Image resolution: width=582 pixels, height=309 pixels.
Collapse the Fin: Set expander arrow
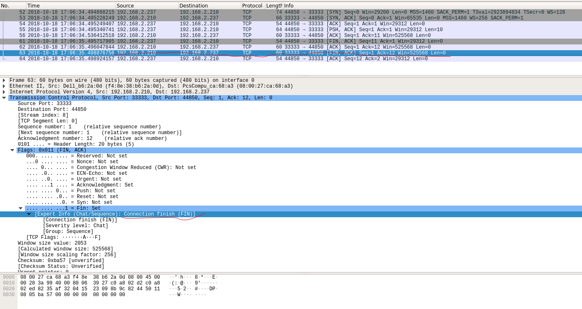coord(21,208)
